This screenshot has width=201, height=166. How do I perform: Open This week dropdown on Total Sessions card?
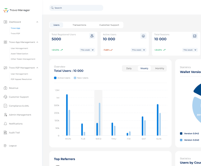tap(190, 50)
